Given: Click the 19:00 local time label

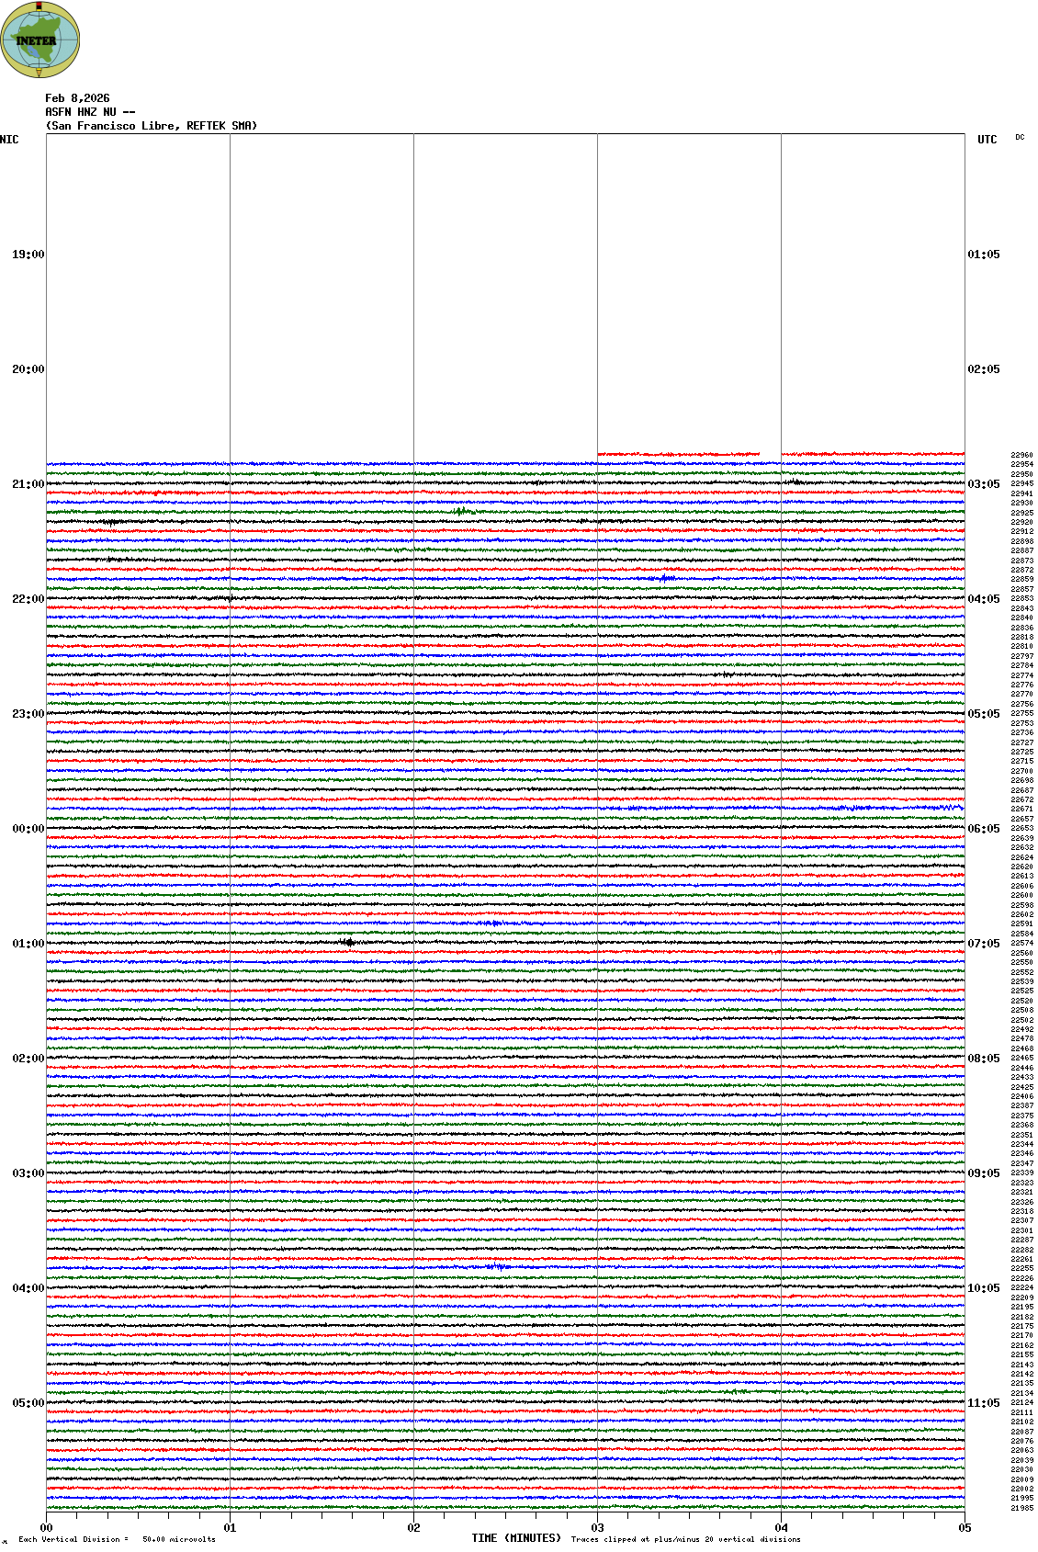Looking at the screenshot, I should [x=28, y=255].
